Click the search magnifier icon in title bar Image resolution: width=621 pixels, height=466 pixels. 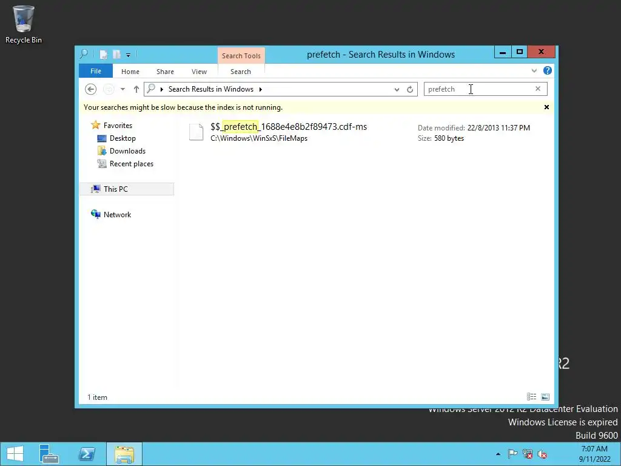click(84, 54)
